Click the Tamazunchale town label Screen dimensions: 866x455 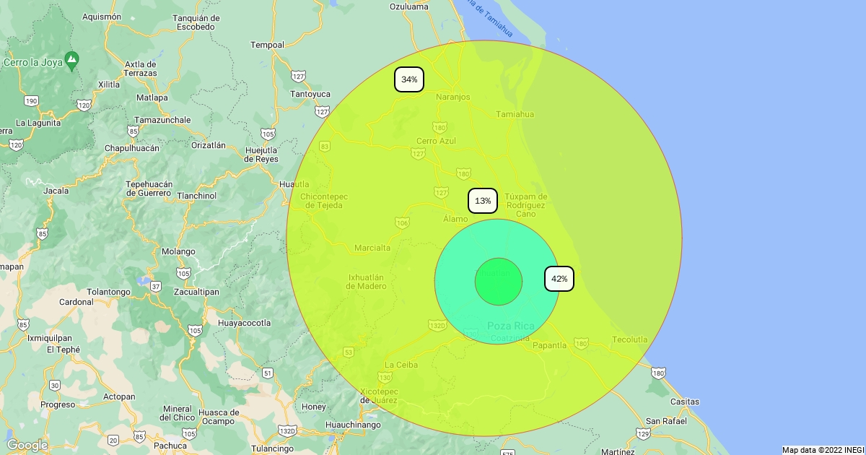162,120
